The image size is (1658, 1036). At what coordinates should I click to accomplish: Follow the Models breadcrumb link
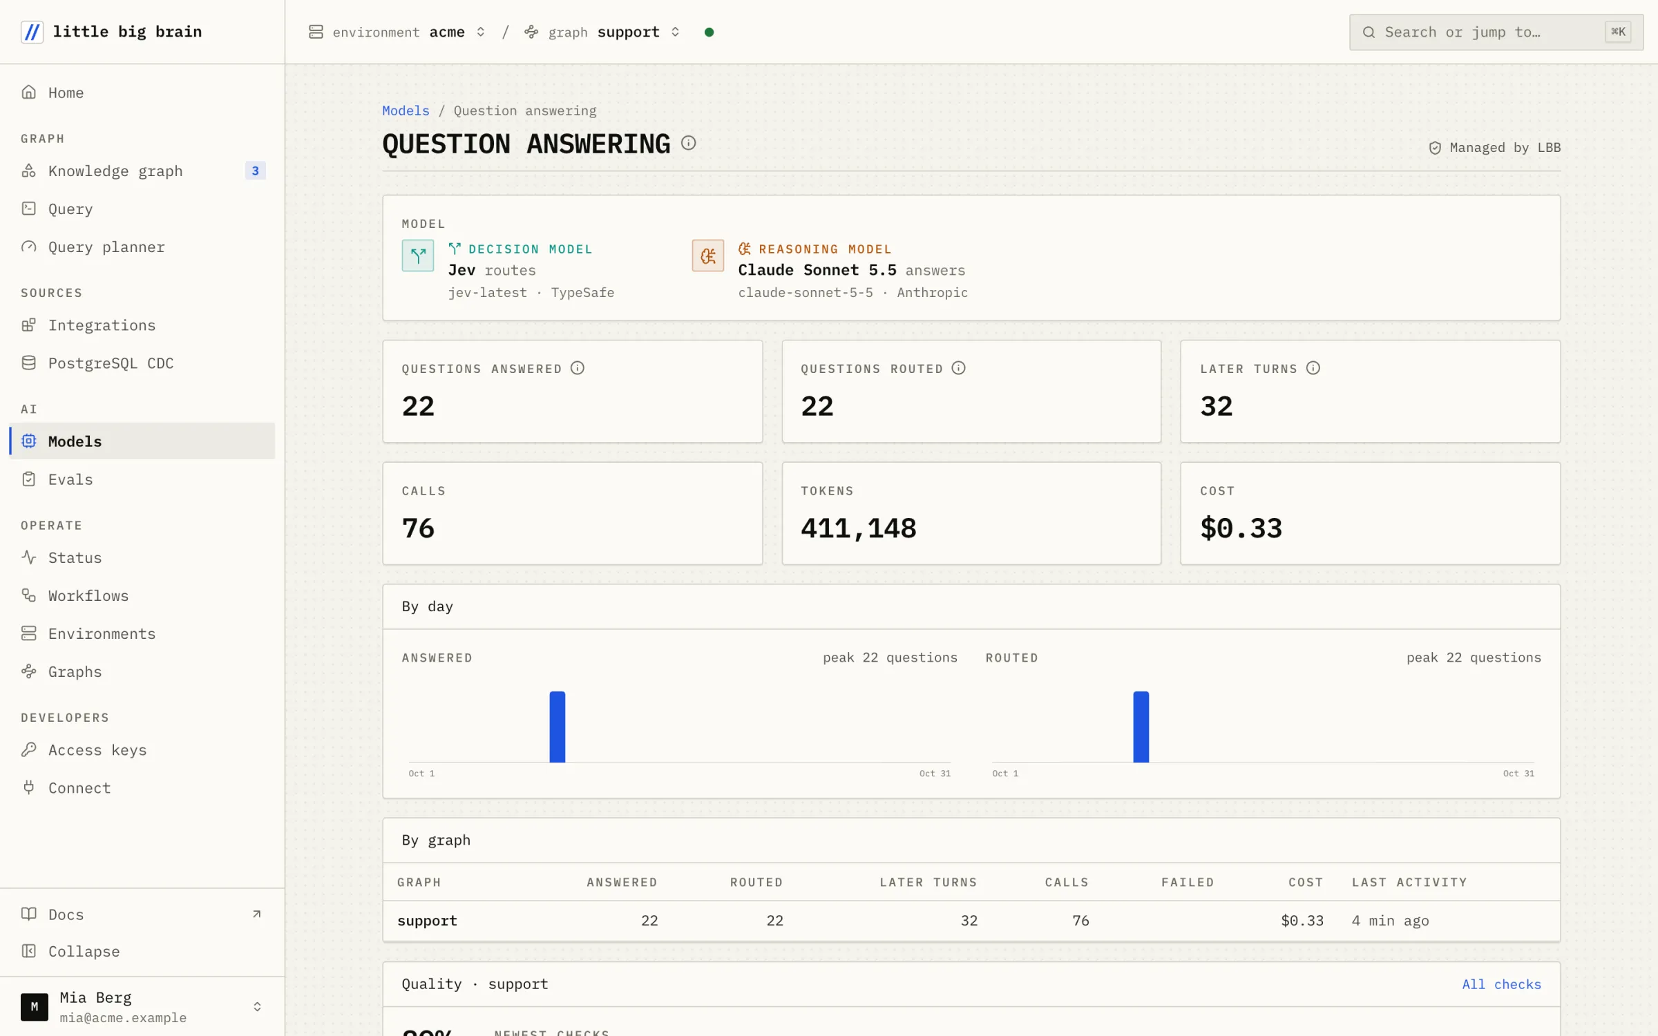[406, 111]
